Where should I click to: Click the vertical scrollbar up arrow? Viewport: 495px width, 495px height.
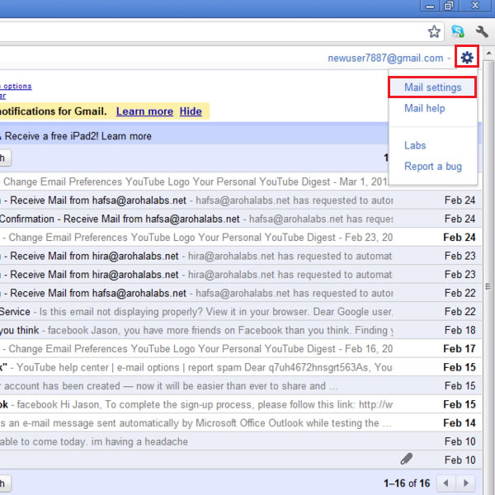coord(488,54)
